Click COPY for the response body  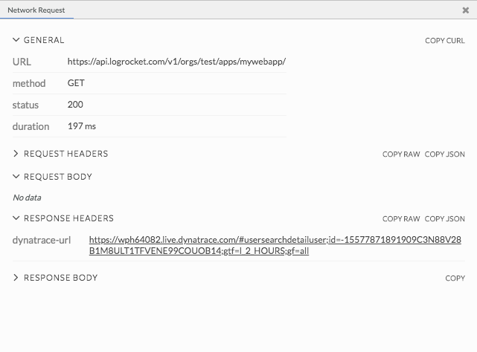point(455,278)
